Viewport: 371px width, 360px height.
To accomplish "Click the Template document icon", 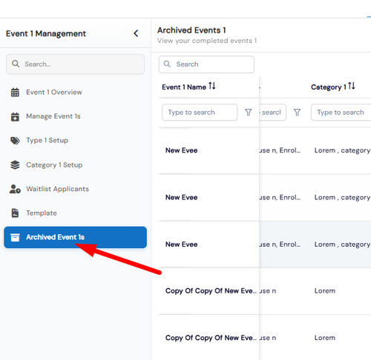I will tap(15, 213).
